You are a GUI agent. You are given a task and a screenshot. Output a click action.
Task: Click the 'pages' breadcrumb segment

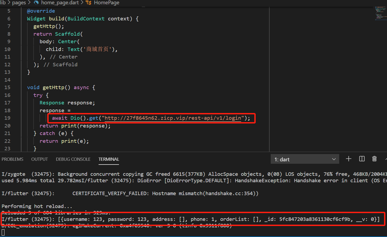pyautogui.click(x=19, y=3)
